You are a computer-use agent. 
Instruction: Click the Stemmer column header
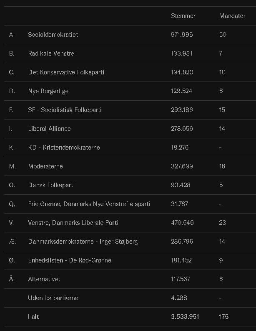[x=183, y=16]
